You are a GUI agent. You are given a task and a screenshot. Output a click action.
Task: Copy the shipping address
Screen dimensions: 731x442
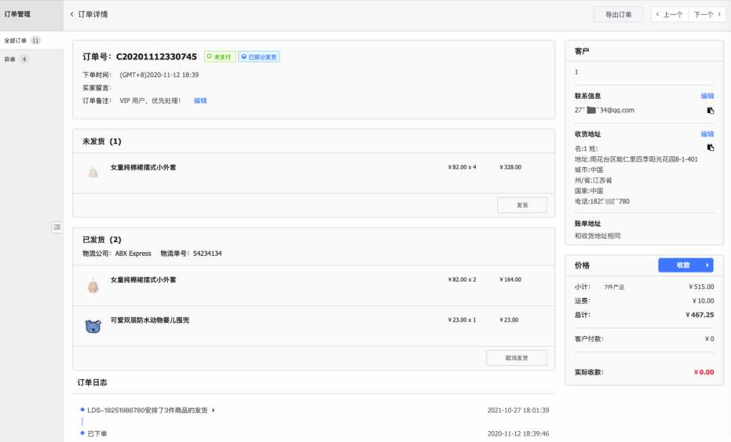click(x=710, y=148)
